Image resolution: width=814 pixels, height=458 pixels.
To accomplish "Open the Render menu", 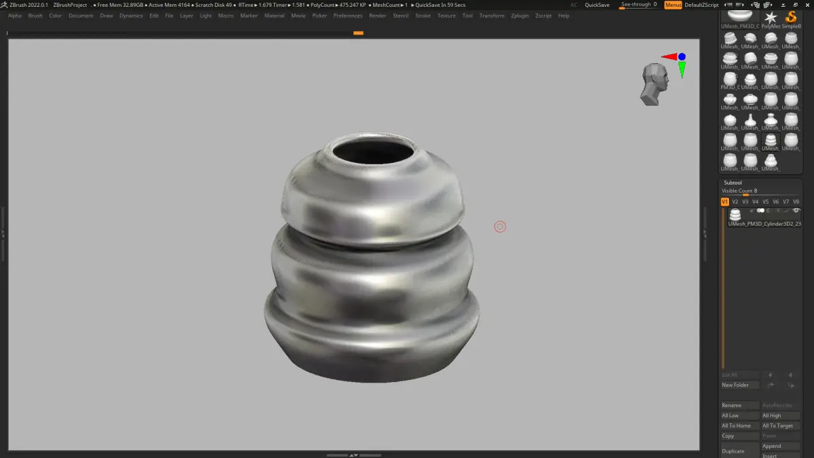I will tap(377, 16).
